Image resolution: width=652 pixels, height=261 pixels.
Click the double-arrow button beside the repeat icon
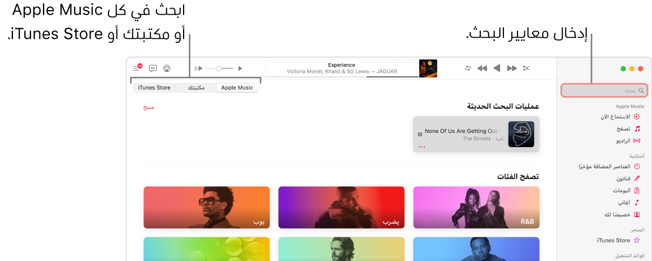coord(482,68)
